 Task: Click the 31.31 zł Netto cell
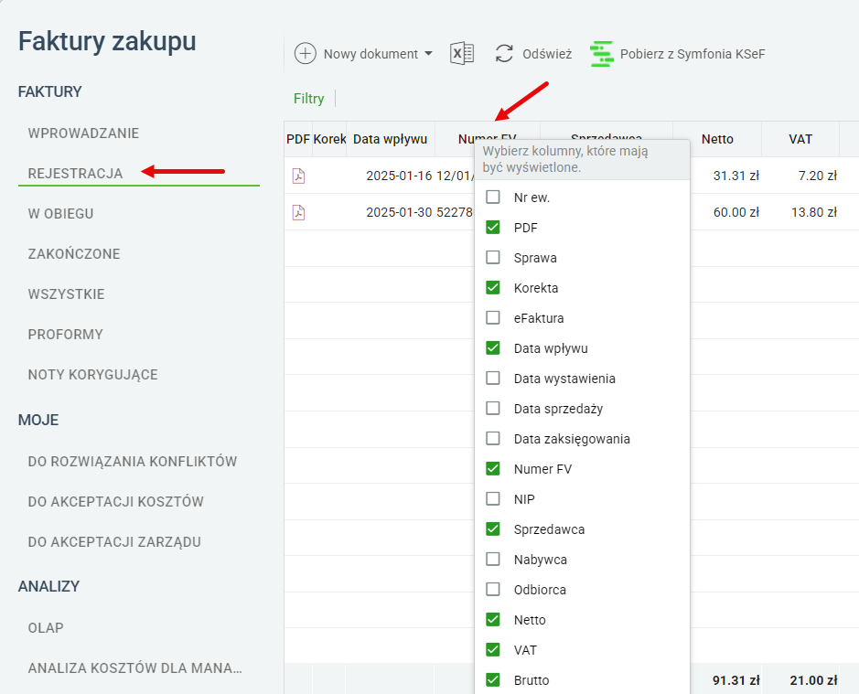coord(736,176)
